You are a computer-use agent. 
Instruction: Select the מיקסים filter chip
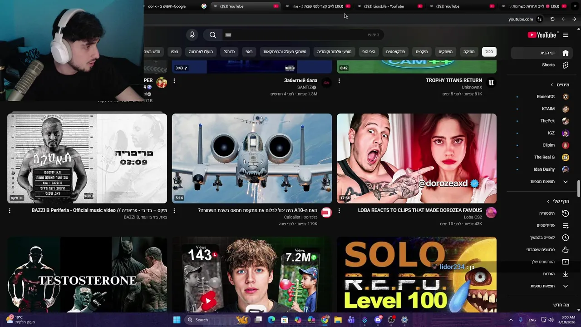422,52
